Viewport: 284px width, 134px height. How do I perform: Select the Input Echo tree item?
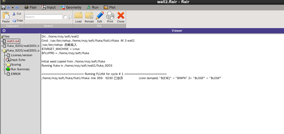point(18,60)
